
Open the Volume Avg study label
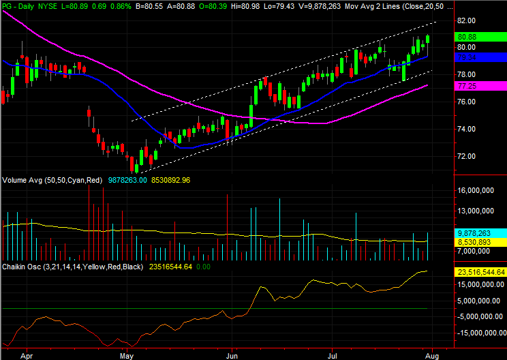coord(52,180)
